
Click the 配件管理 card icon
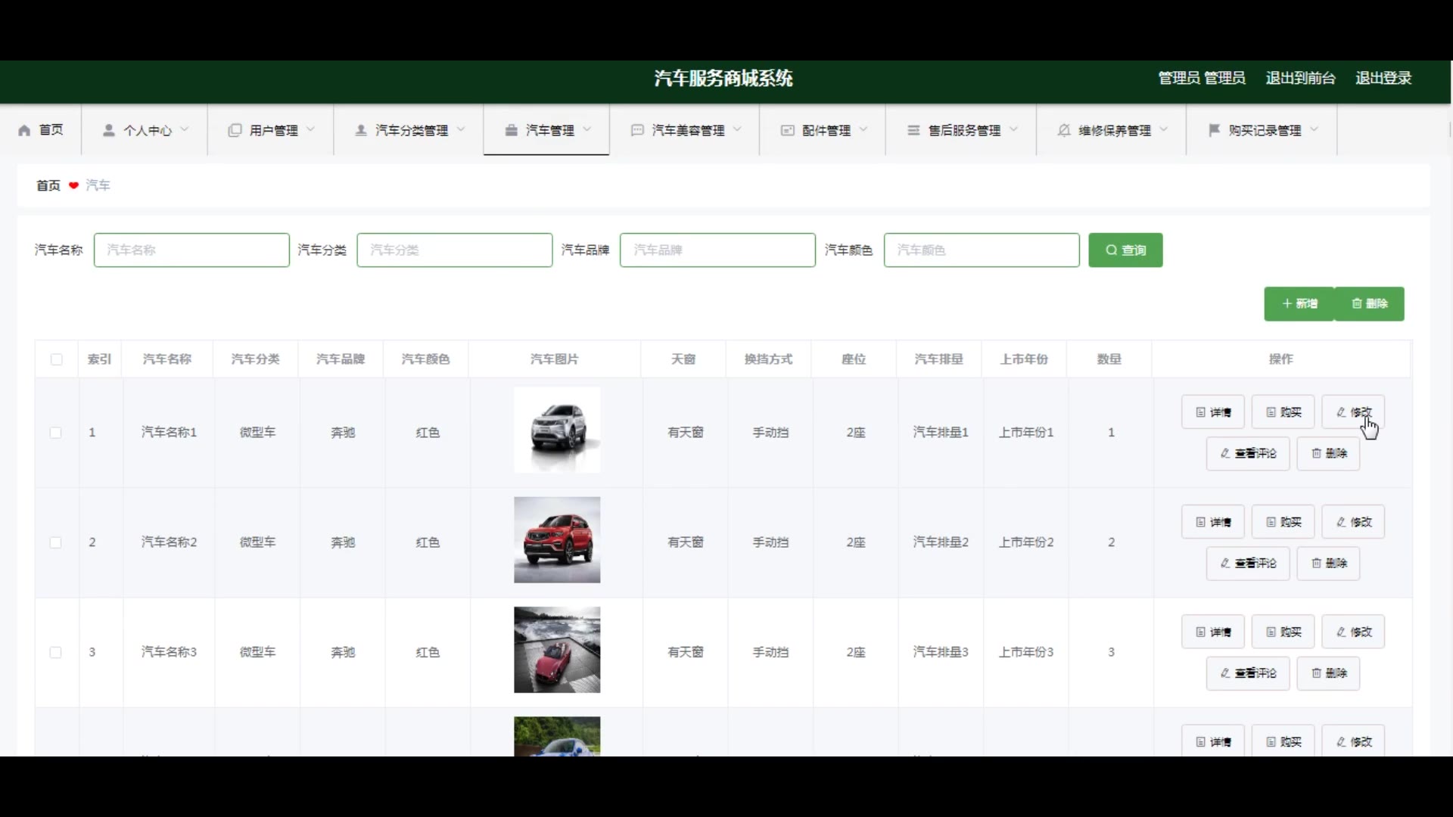pos(787,130)
